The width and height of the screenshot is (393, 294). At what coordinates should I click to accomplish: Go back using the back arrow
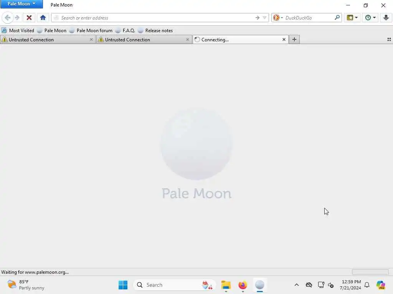(x=8, y=18)
